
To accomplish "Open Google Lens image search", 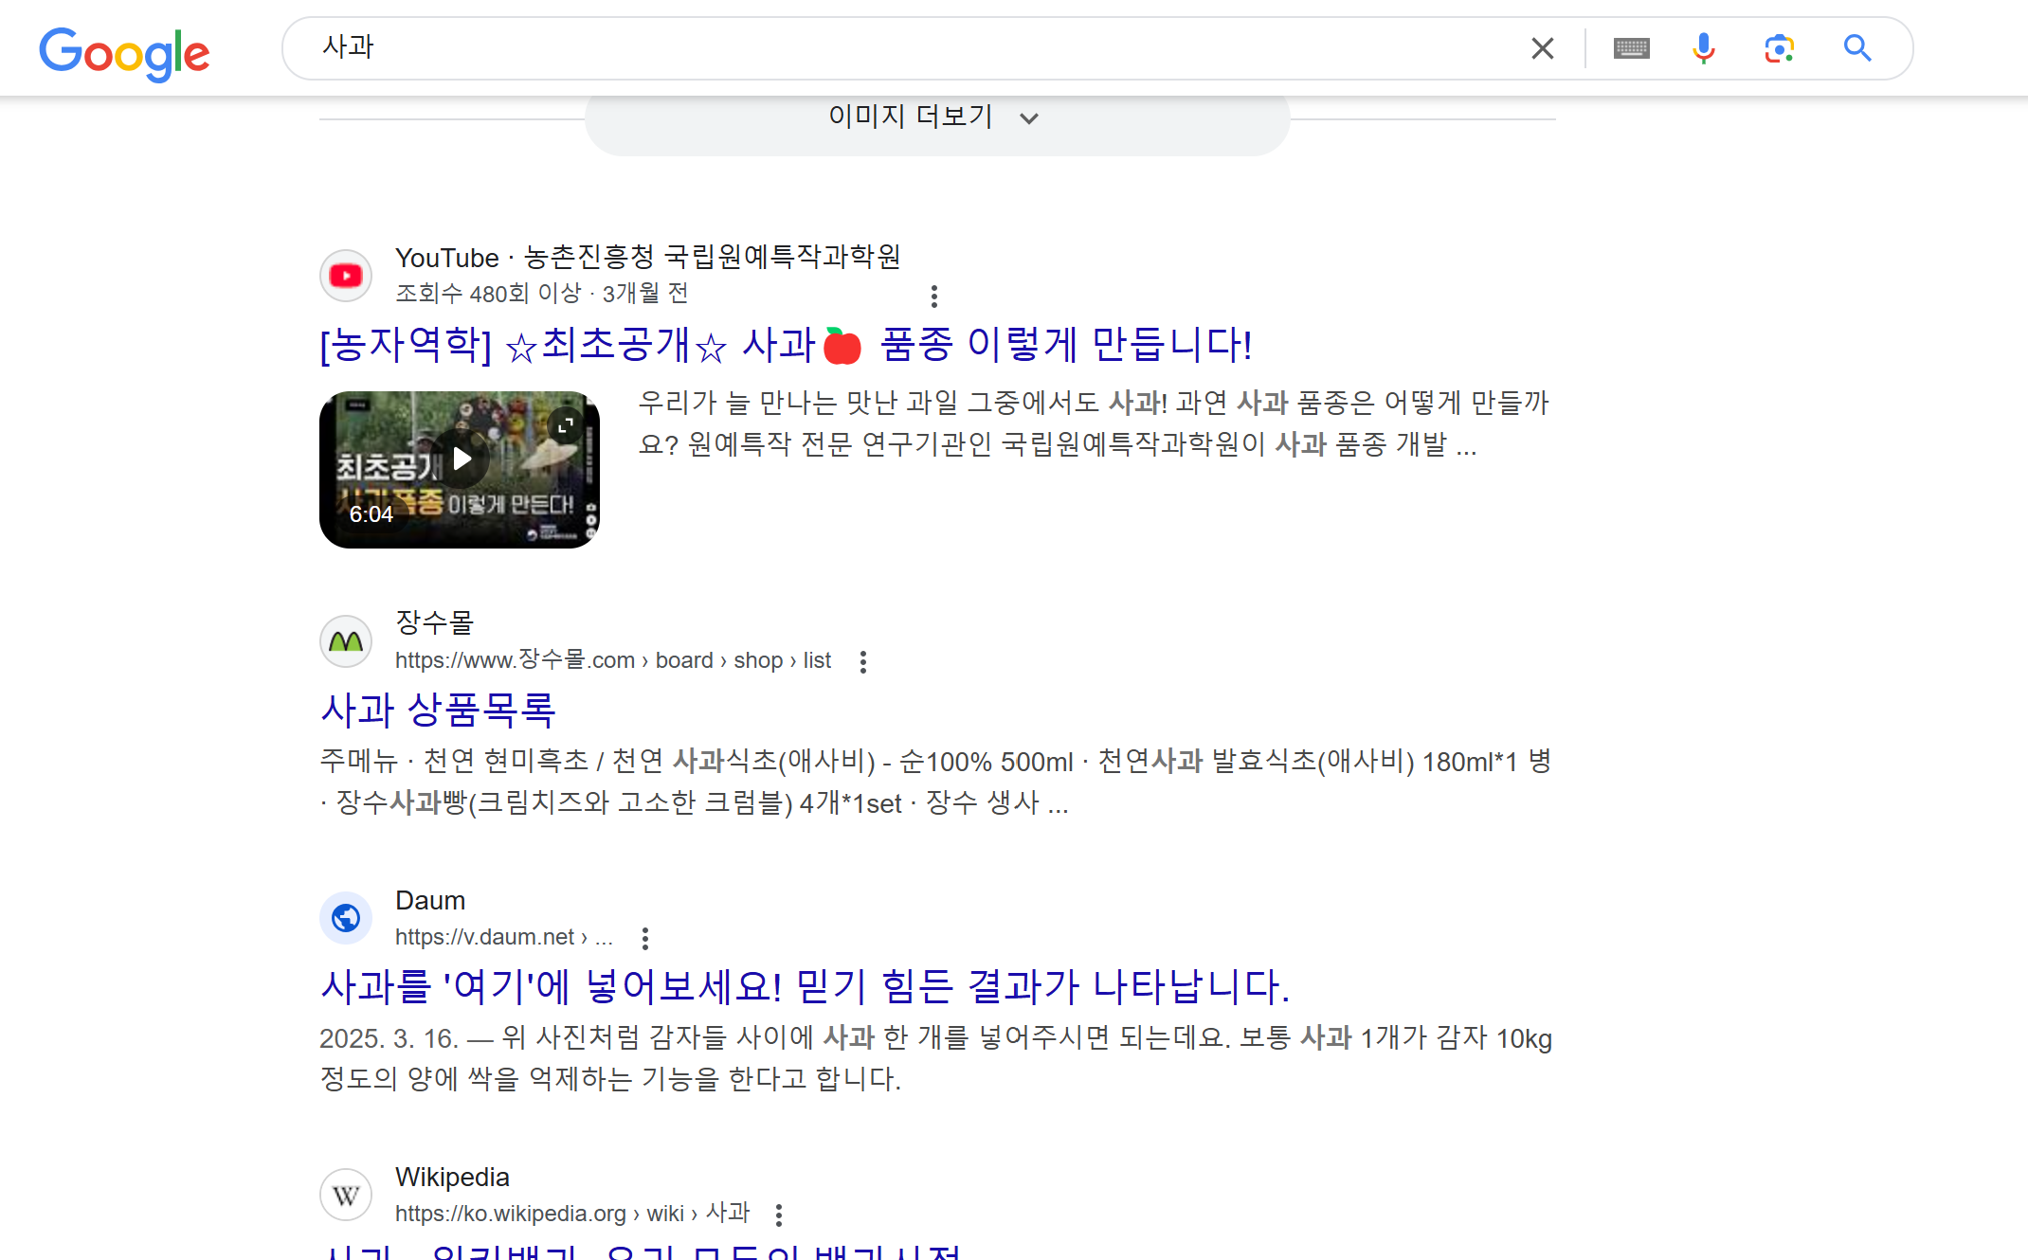I will (x=1780, y=48).
